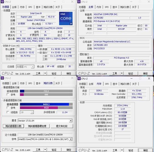Click the CPU-Z icon in processor window title
This screenshot has width=154, height=152.
point(2,2)
